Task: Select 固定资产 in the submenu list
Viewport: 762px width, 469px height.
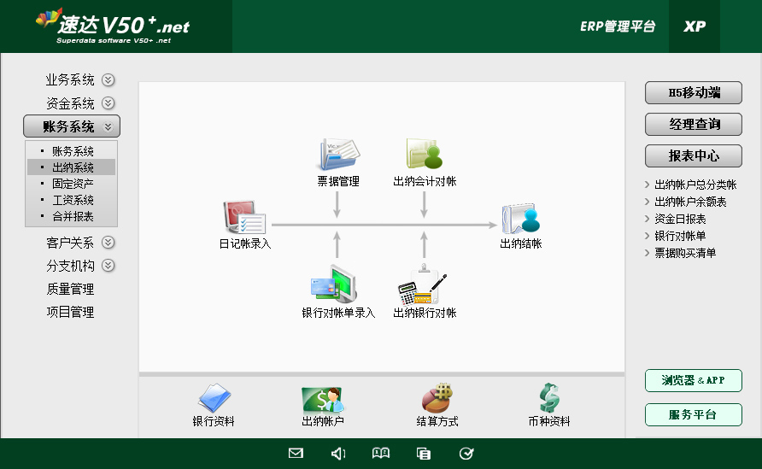Action: click(x=72, y=184)
